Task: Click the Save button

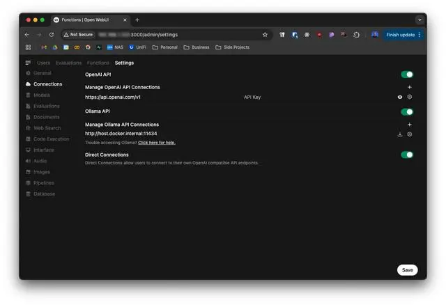Action: (x=407, y=270)
